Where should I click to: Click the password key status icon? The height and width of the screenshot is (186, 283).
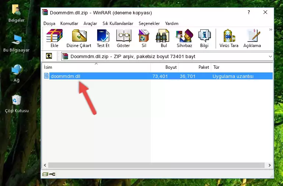point(52,174)
